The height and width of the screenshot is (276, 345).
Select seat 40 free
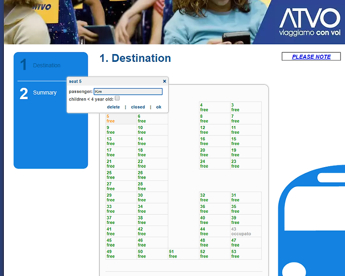click(215, 220)
